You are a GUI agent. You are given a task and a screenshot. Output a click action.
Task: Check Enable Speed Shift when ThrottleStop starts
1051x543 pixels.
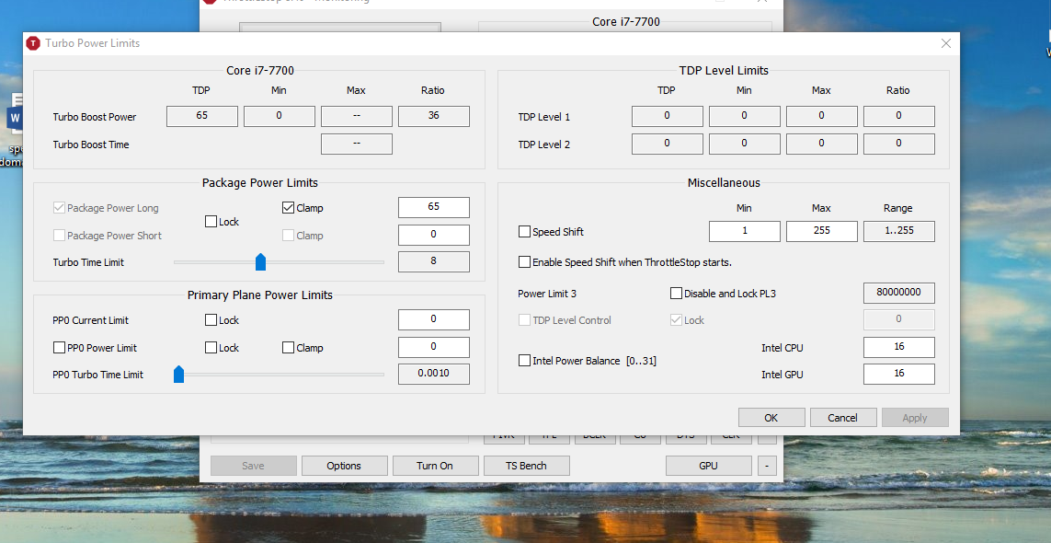(x=524, y=261)
